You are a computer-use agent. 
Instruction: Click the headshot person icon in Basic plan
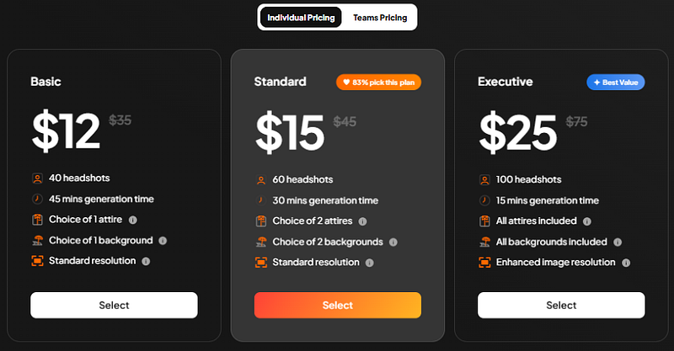(x=37, y=178)
